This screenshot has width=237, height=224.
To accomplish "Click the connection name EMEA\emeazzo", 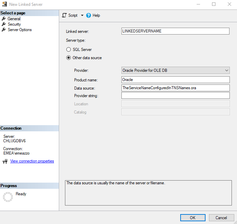I will (16, 153).
